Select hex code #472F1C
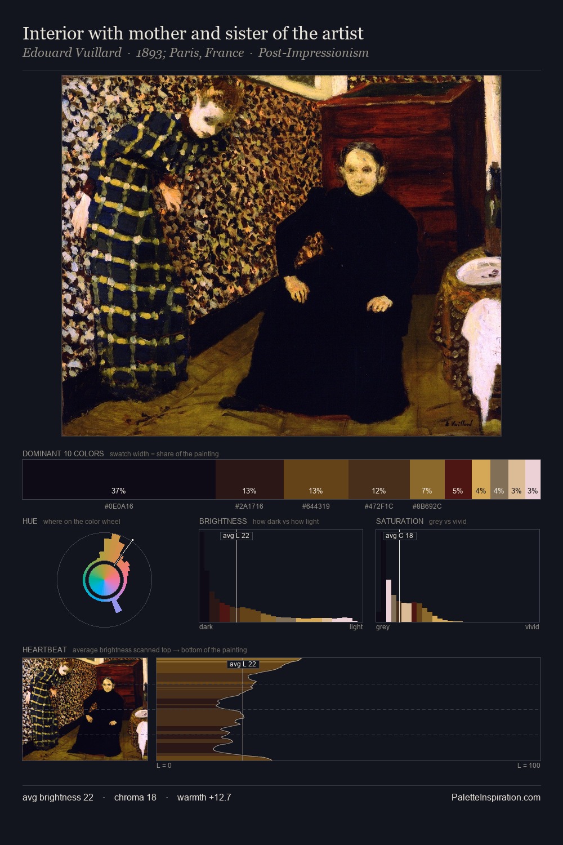The width and height of the screenshot is (563, 845). [379, 506]
